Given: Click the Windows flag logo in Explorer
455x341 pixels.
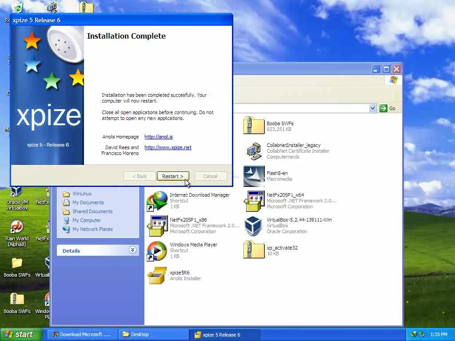Looking at the screenshot, I should click(394, 79).
